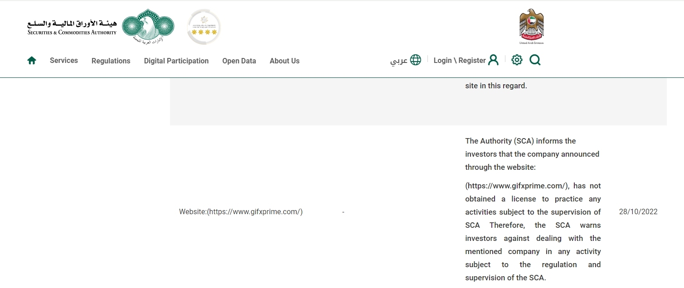Go to the home page icon
Image resolution: width=684 pixels, height=288 pixels.
point(32,61)
